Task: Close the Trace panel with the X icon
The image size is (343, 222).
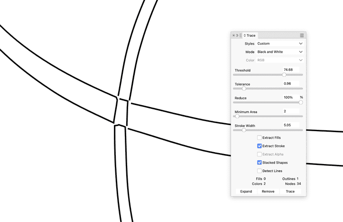Action: click(233, 35)
